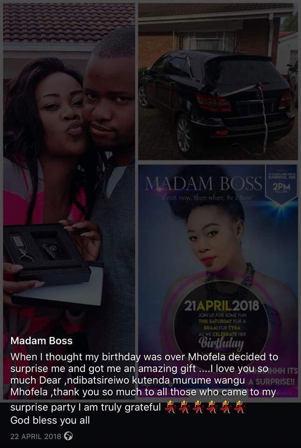This screenshot has width=301, height=448.
Task: Click the Mercedes emblem on the car
Action: (x=258, y=96)
